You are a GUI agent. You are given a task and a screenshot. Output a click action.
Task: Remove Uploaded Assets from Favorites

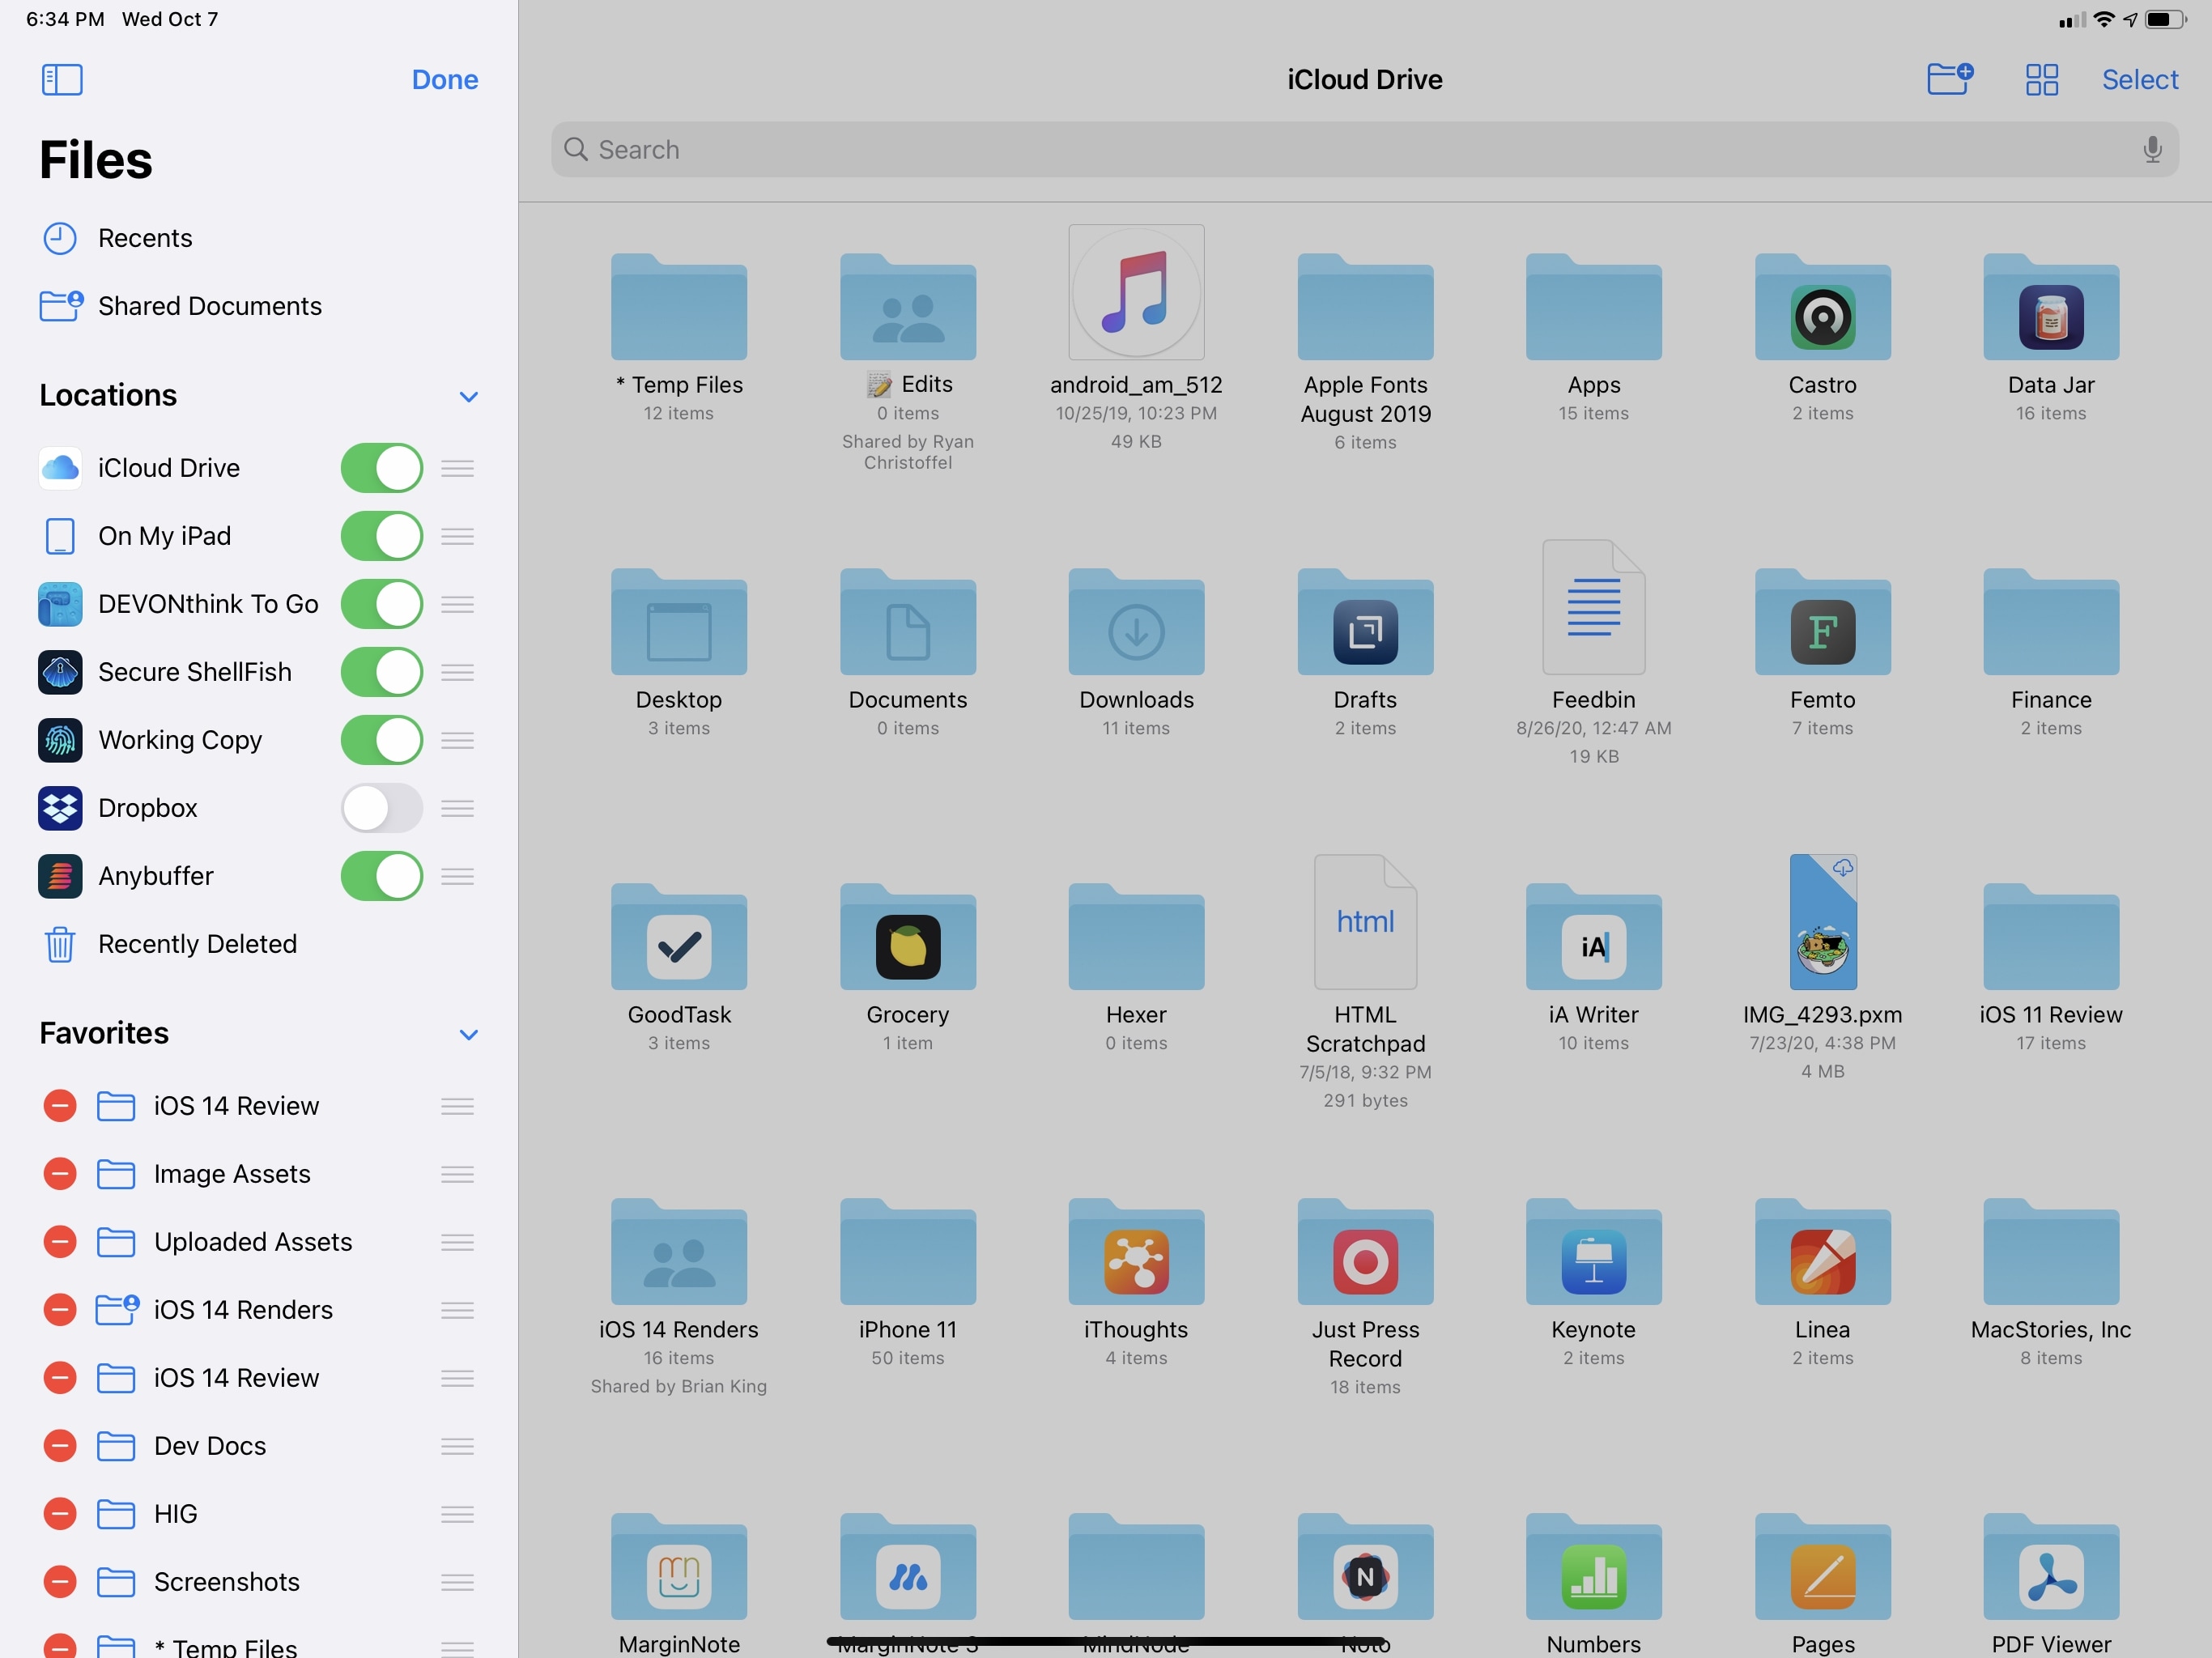click(x=60, y=1242)
